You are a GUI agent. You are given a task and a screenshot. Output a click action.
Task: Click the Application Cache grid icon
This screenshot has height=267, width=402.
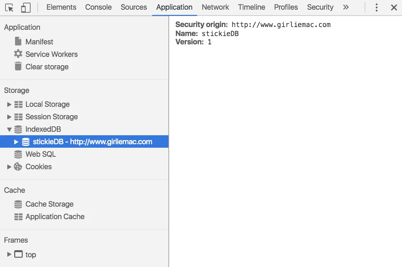tap(18, 217)
